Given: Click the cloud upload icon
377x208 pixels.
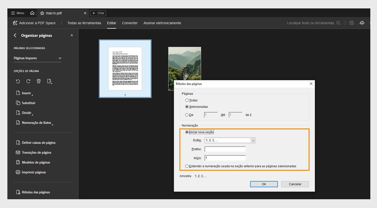Looking at the screenshot, I should click(x=362, y=23).
